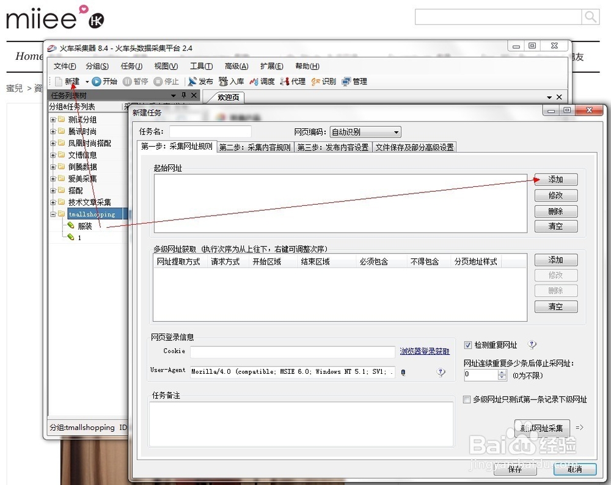Screen dimensions: 611x485
Task: Click help icon next to User-Agent field
Action: coord(441,372)
